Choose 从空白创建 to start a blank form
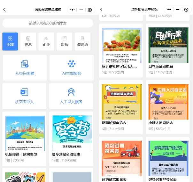 (25, 68)
